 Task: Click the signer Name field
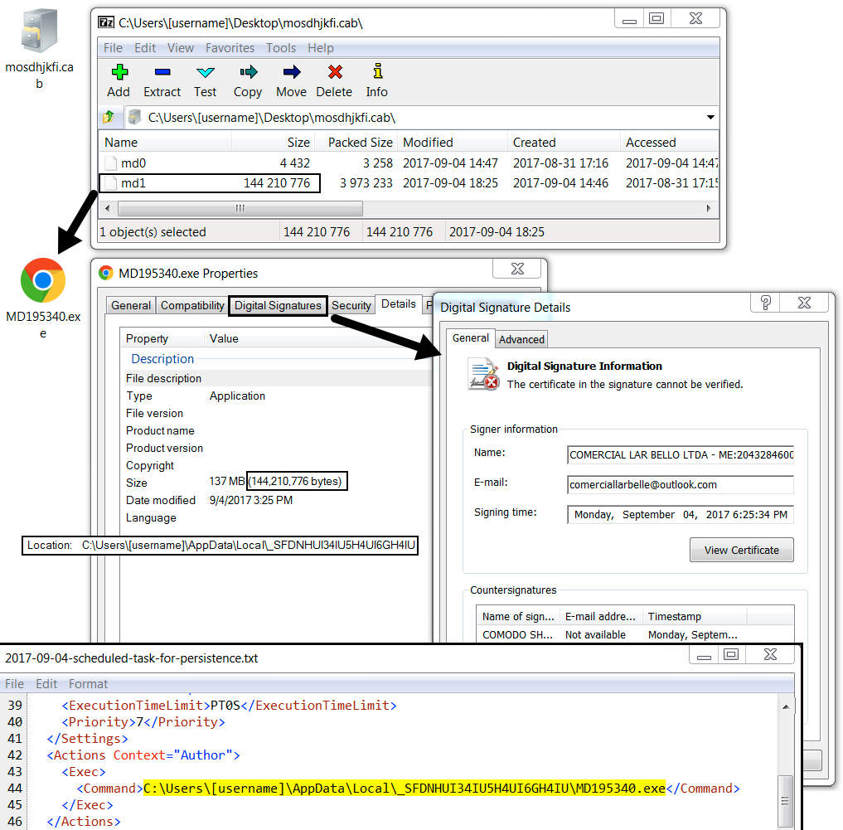(x=680, y=454)
